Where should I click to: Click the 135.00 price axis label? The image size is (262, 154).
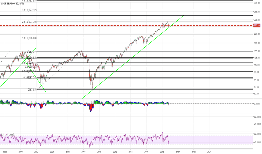pyautogui.click(x=257, y=58)
